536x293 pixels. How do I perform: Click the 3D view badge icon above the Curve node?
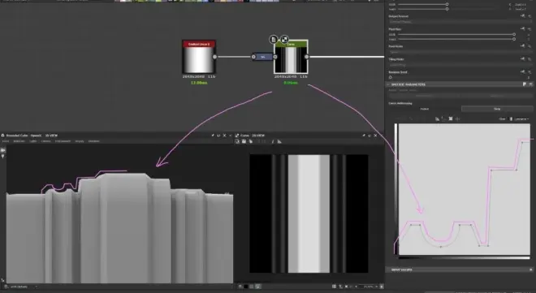[274, 39]
